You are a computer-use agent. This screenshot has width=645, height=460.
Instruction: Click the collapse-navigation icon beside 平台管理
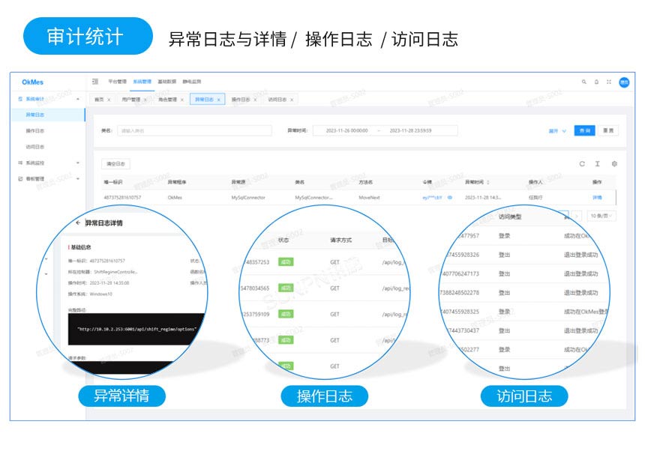[x=95, y=82]
